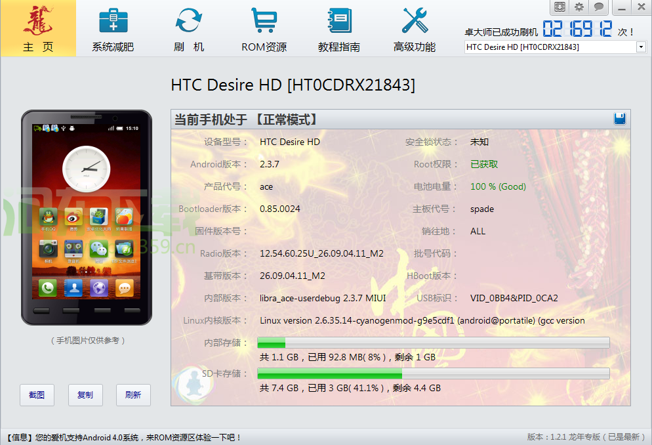This screenshot has height=445, width=652.
Task: Click the SD card storage progress bar
Action: pyautogui.click(x=433, y=374)
